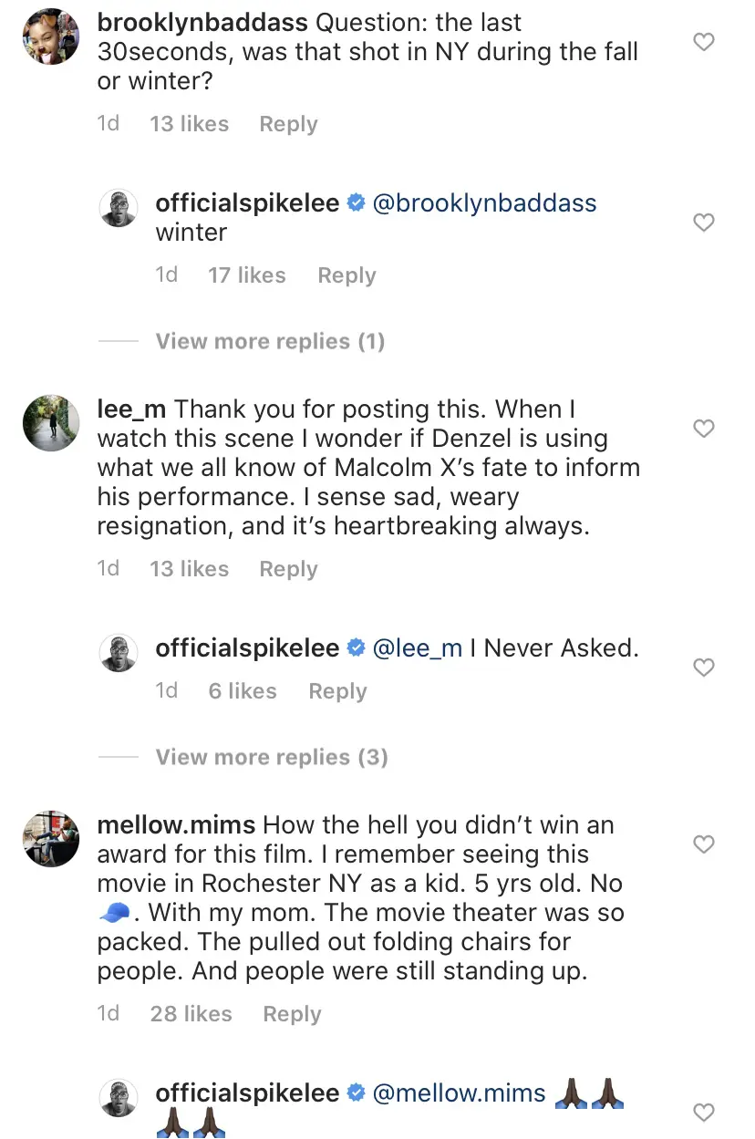Heart mellow.mims's comment about Rochester
This screenshot has height=1139, width=755.
tap(704, 844)
